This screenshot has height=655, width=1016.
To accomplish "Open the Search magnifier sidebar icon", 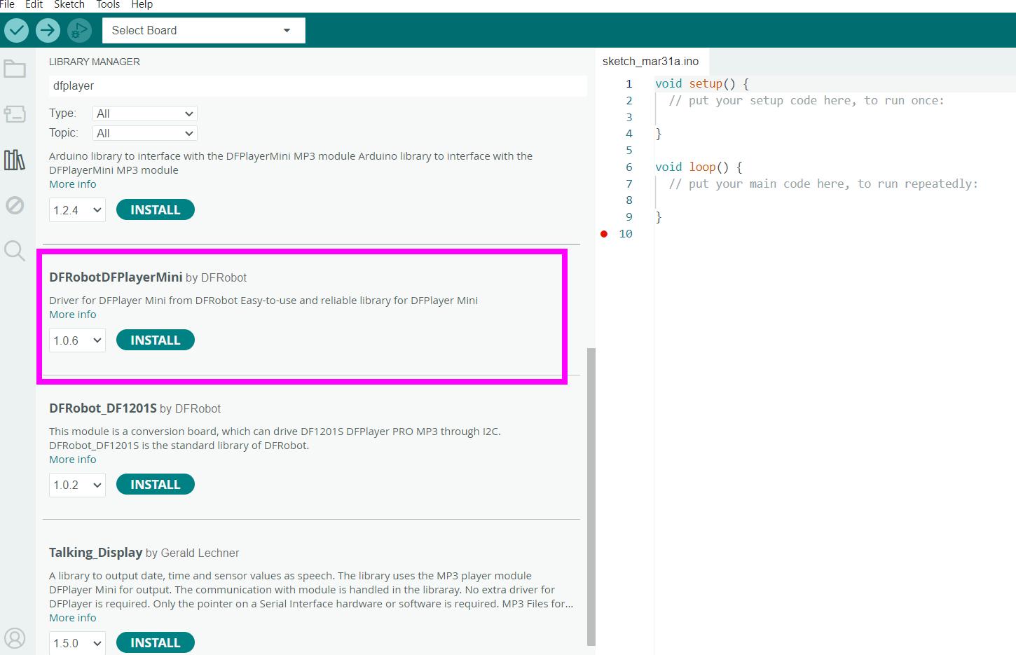I will click(x=15, y=250).
